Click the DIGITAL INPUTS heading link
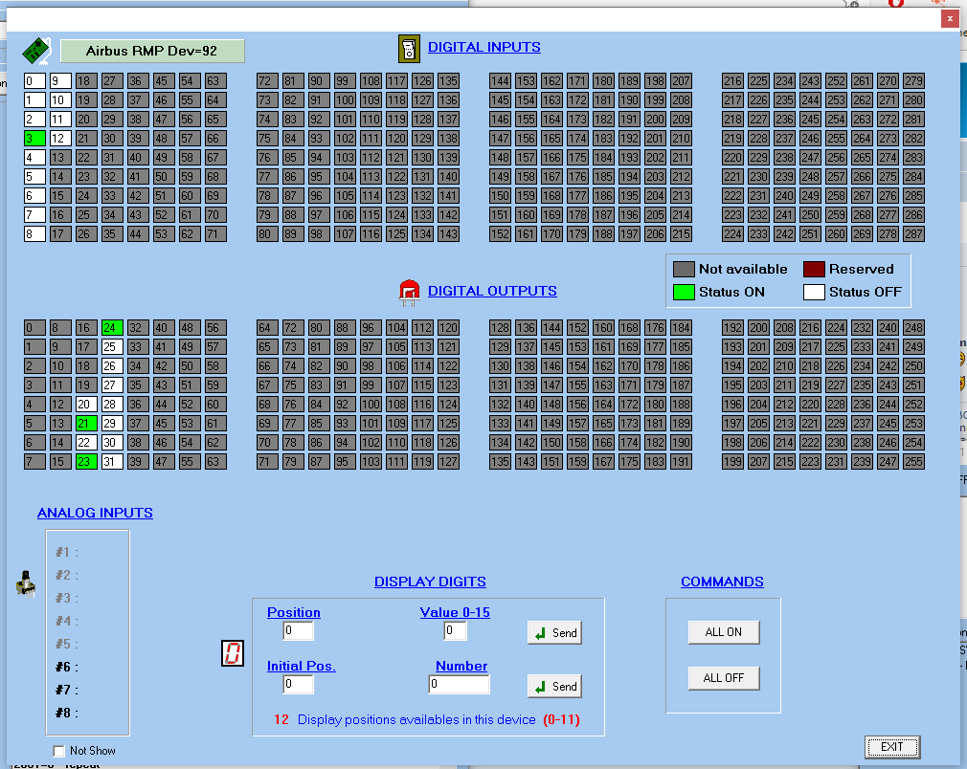Viewport: 967px width, 769px height. (483, 47)
